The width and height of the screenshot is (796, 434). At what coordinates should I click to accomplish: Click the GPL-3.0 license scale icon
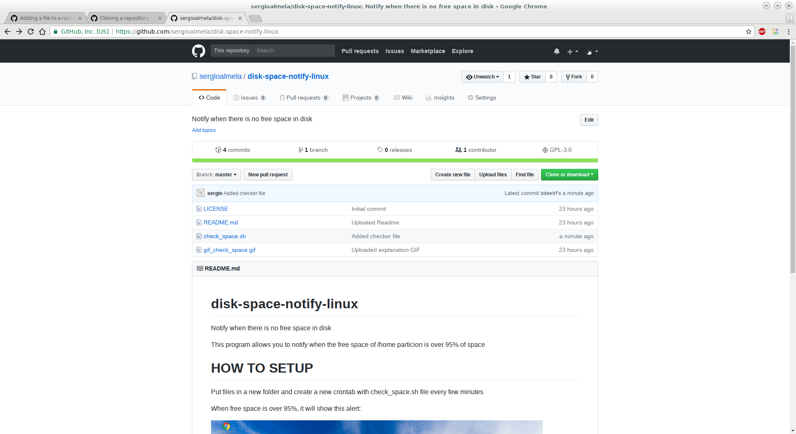[x=545, y=149]
